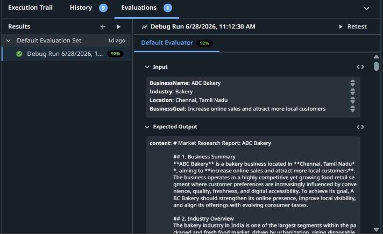This screenshot has width=383, height=234.
Task: Open the Debug Run 6/28/2026 result row
Action: pyautogui.click(x=66, y=54)
